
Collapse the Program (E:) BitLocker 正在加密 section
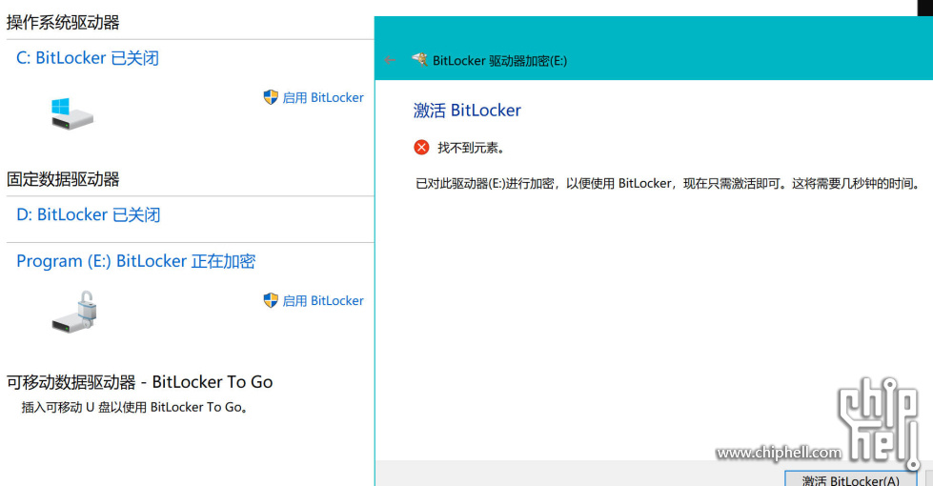[x=135, y=261]
